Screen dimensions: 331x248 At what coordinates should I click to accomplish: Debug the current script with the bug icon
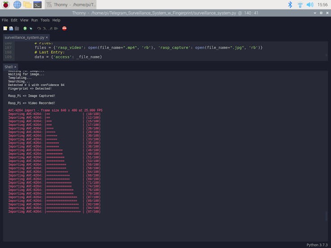(31, 28)
